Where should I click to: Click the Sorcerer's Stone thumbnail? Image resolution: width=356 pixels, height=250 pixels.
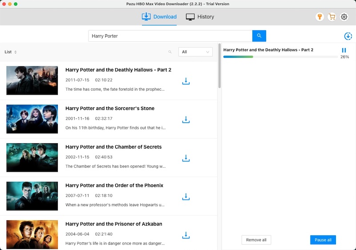32,119
